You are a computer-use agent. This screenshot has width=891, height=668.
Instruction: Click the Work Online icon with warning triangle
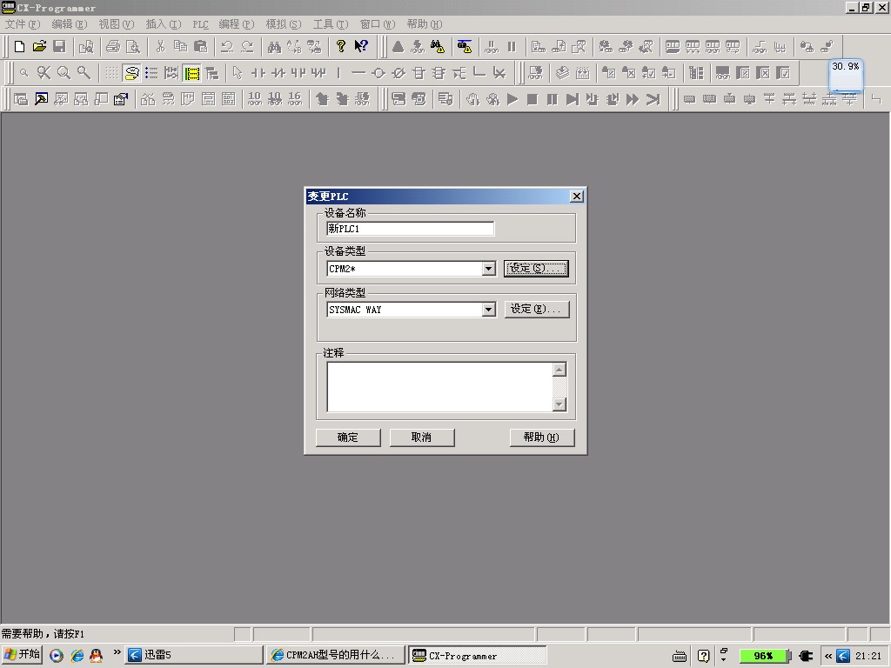(465, 47)
